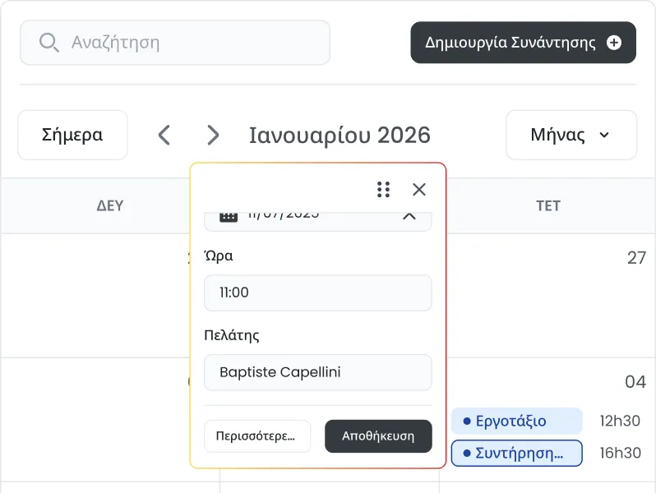Image resolution: width=656 pixels, height=493 pixels.
Task: Click Δημιουργία Συνάντησης button
Action: coord(523,43)
